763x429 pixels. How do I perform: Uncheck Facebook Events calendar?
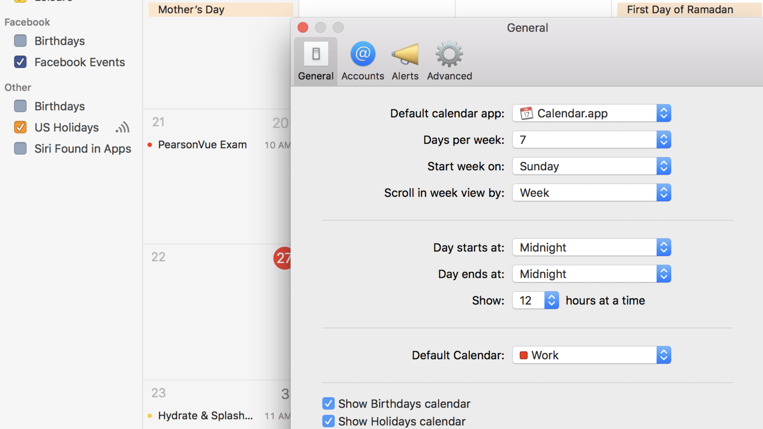pos(20,61)
